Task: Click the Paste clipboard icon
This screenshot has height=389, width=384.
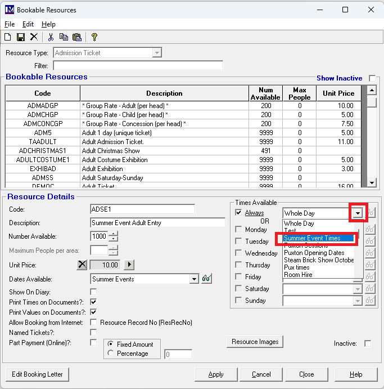Action: (76, 37)
